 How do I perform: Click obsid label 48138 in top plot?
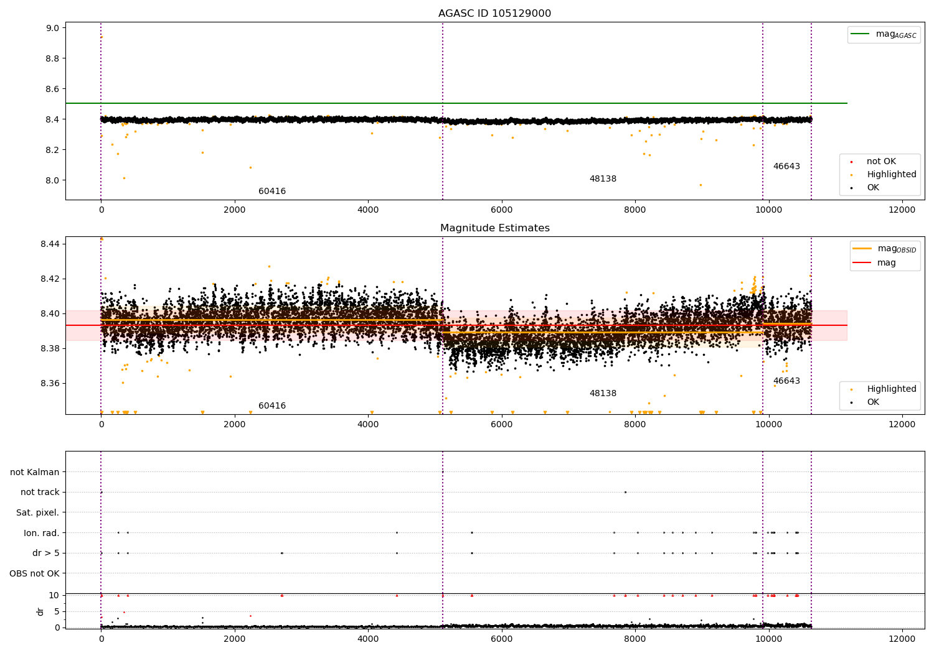click(603, 179)
